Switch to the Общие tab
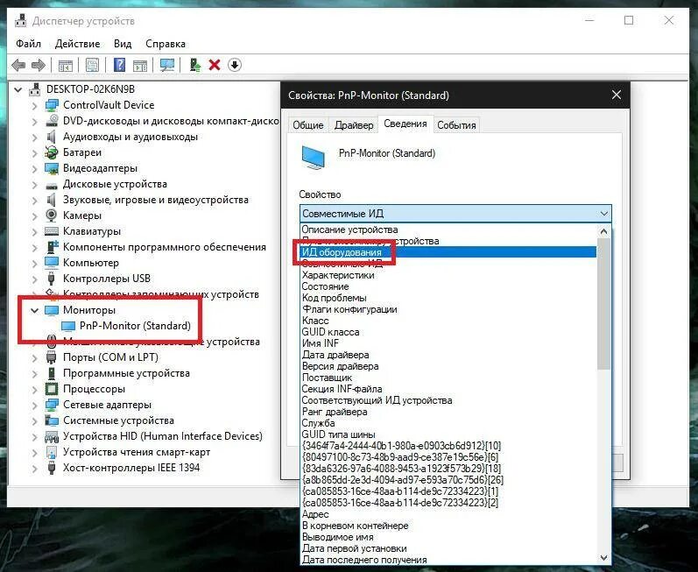698x572 pixels. [308, 125]
